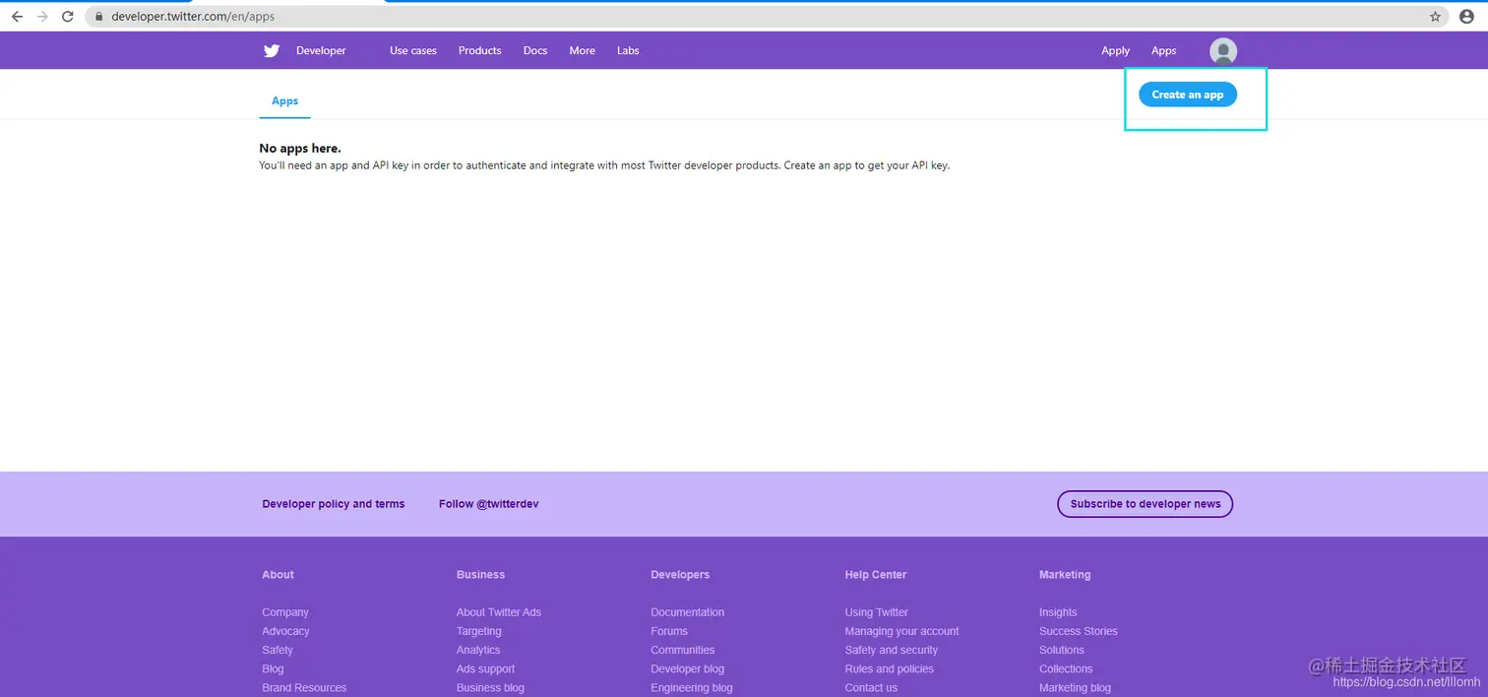Viewport: 1488px width, 697px height.
Task: Open the Analytics footer link
Action: click(478, 650)
